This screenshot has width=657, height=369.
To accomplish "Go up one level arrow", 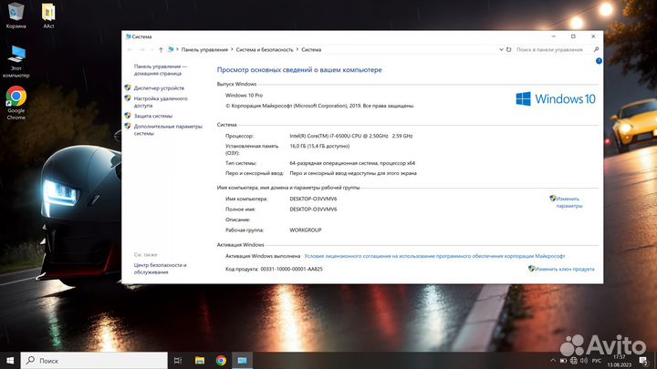I will (x=161, y=49).
